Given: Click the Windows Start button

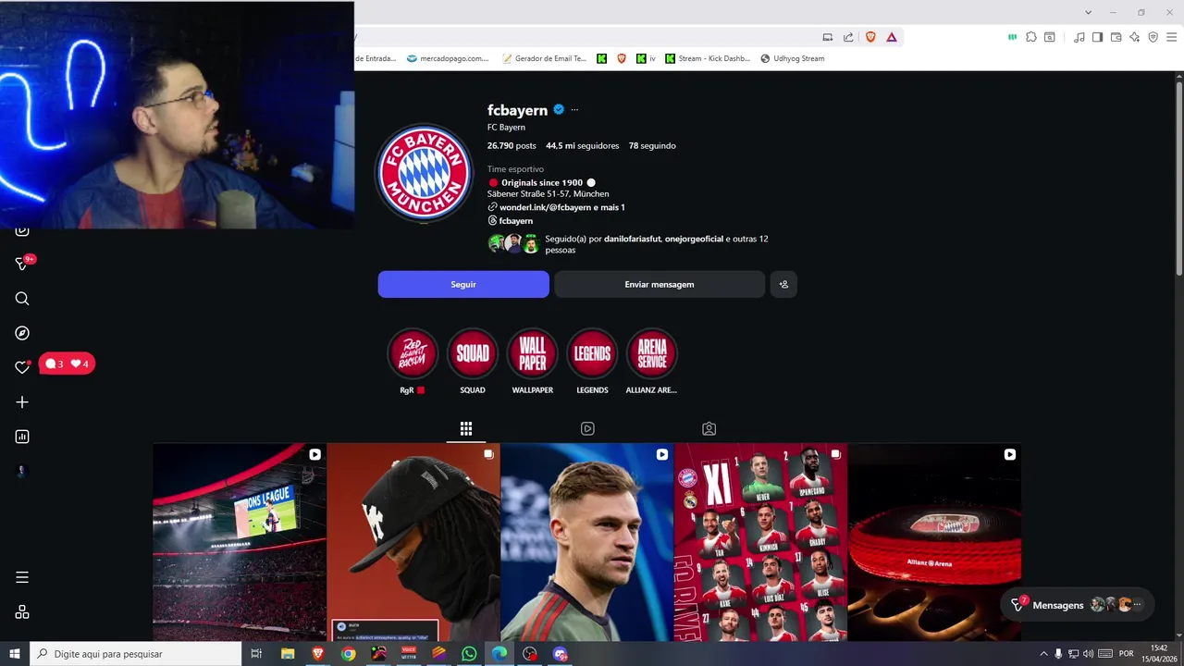Looking at the screenshot, I should coord(15,654).
